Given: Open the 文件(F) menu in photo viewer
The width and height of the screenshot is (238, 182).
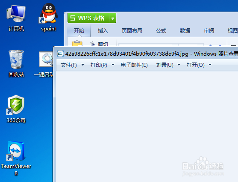Looking at the screenshot, I should [x=69, y=65].
